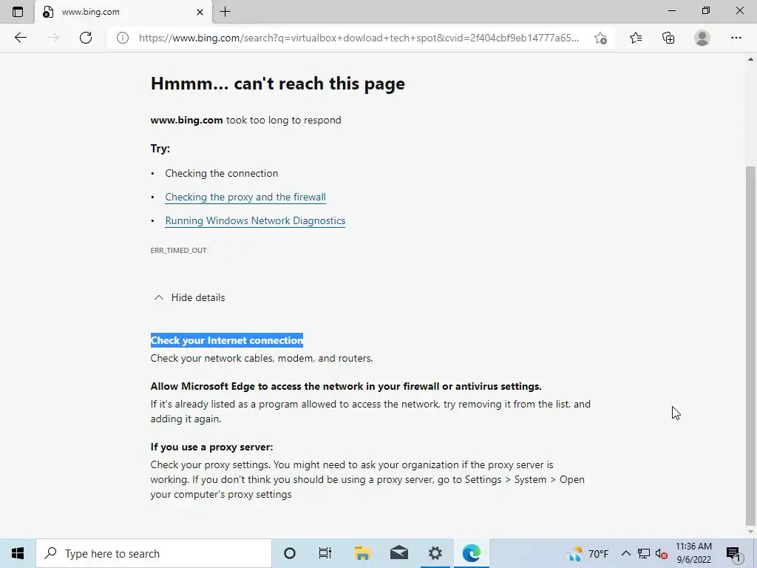Open Settings and more ellipsis menu
Image resolution: width=757 pixels, height=568 pixels.
click(x=736, y=38)
